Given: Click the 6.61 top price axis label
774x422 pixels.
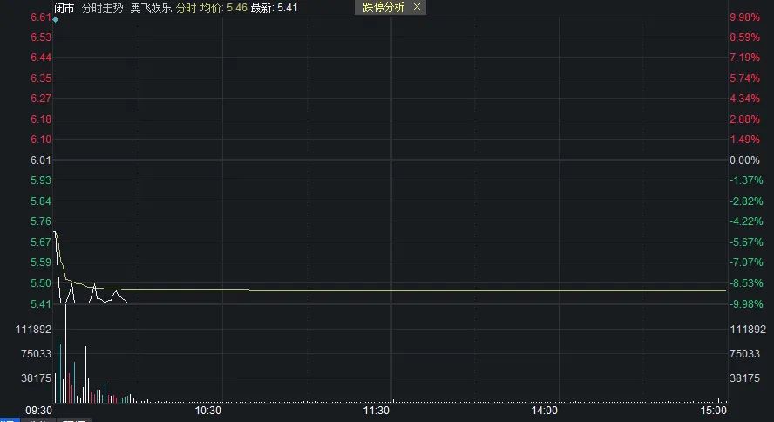Looking at the screenshot, I should click(x=40, y=17).
